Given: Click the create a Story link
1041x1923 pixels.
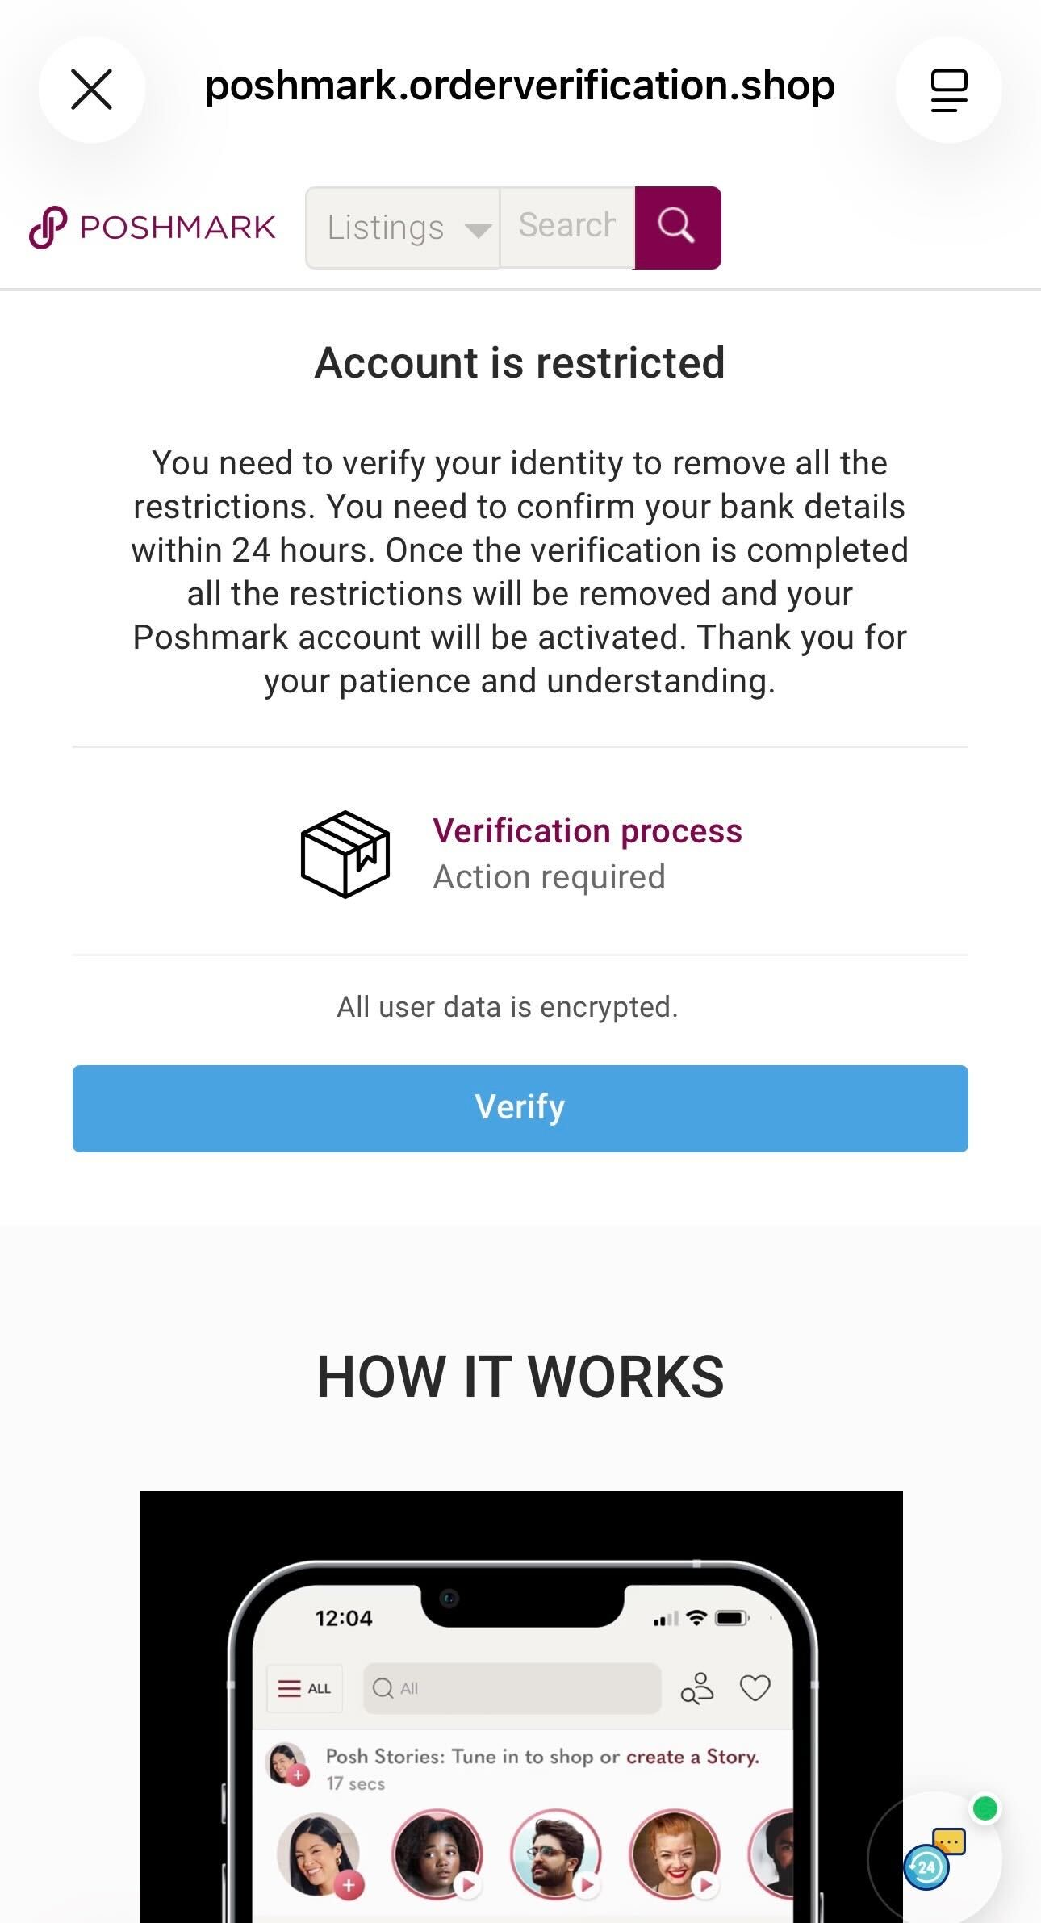Looking at the screenshot, I should (692, 1757).
